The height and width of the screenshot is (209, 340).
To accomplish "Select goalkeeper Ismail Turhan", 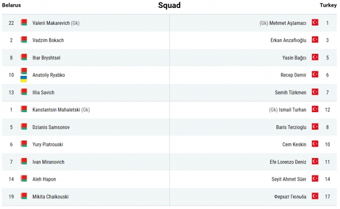I will tap(292, 110).
